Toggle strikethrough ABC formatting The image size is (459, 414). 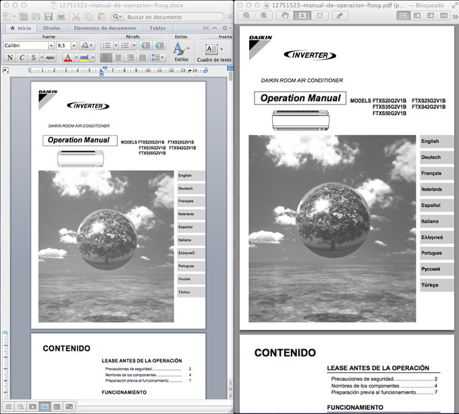[51, 57]
